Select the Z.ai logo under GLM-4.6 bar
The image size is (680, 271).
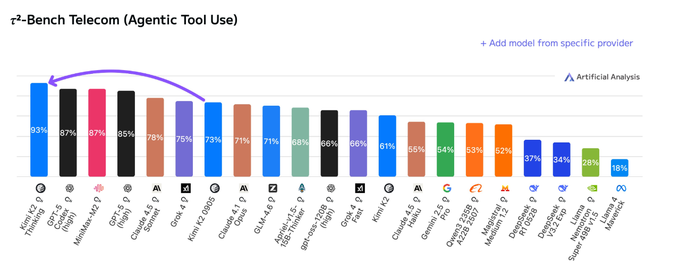click(273, 188)
